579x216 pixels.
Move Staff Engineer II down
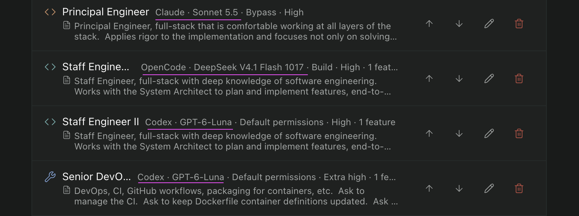[459, 133]
